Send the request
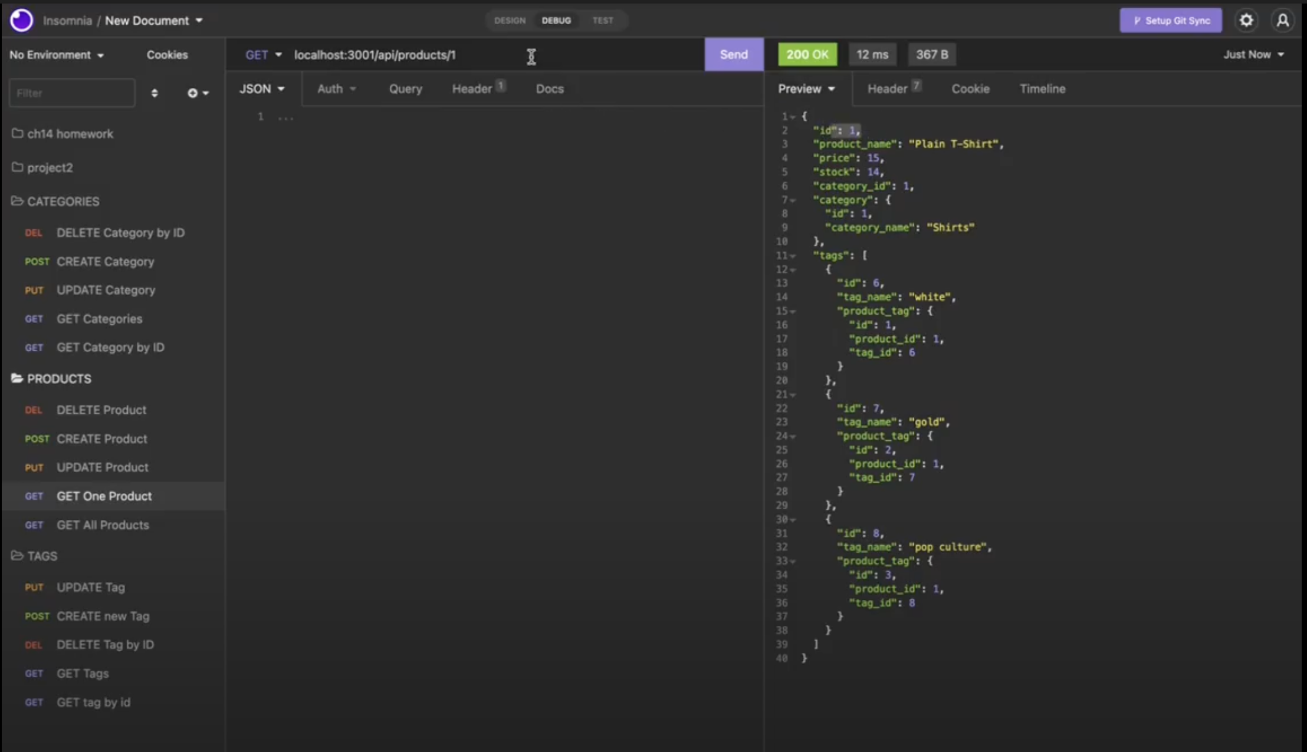The height and width of the screenshot is (752, 1307). pos(733,55)
